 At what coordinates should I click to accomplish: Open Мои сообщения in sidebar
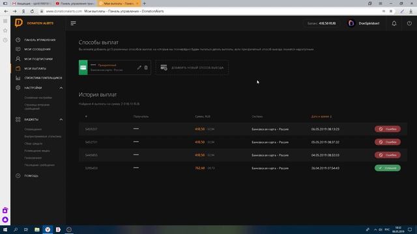(x=37, y=49)
